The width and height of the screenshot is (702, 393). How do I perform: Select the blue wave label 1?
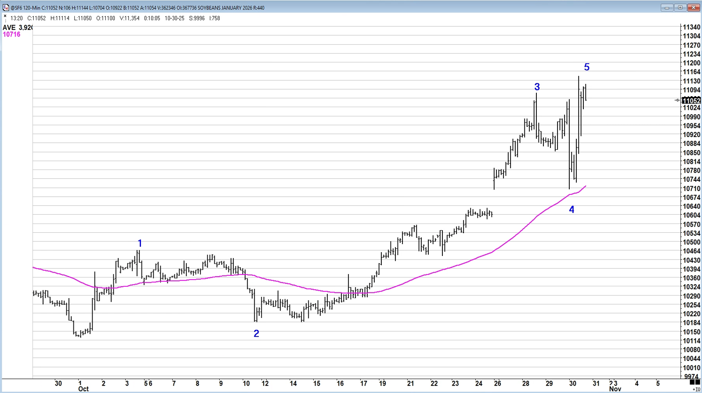click(x=140, y=243)
